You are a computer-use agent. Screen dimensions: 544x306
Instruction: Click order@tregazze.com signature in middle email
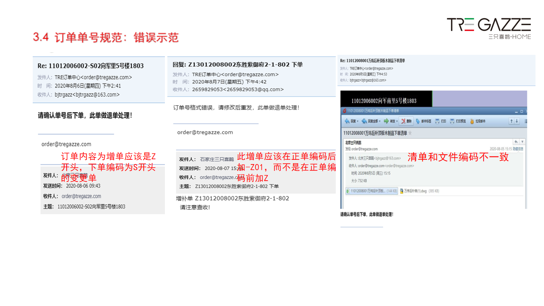(205, 132)
